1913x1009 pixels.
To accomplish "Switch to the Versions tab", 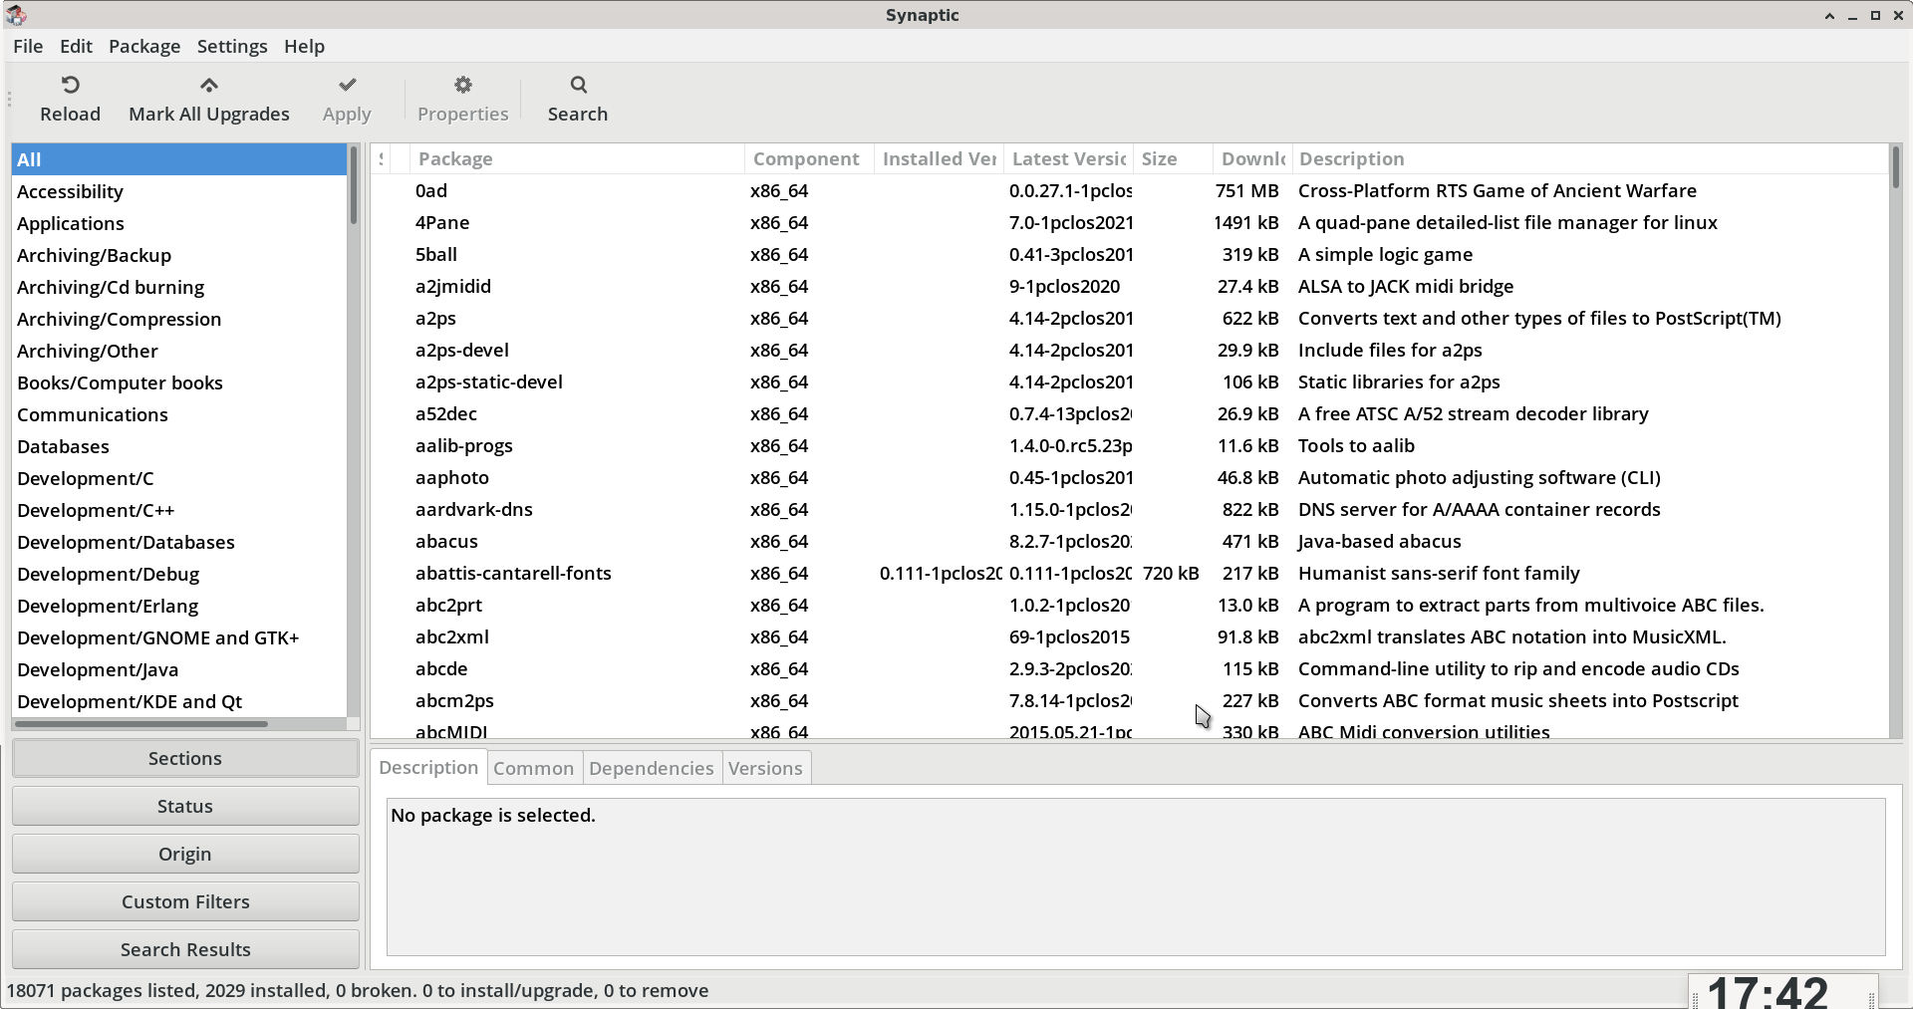I will click(x=765, y=768).
